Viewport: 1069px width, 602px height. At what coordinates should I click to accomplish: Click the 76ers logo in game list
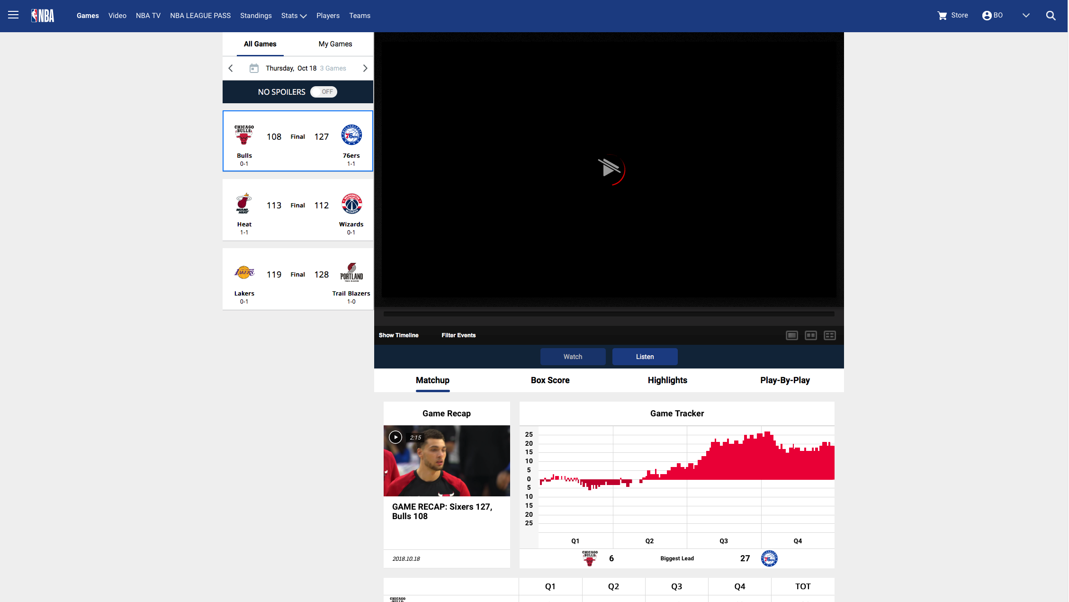coord(351,135)
